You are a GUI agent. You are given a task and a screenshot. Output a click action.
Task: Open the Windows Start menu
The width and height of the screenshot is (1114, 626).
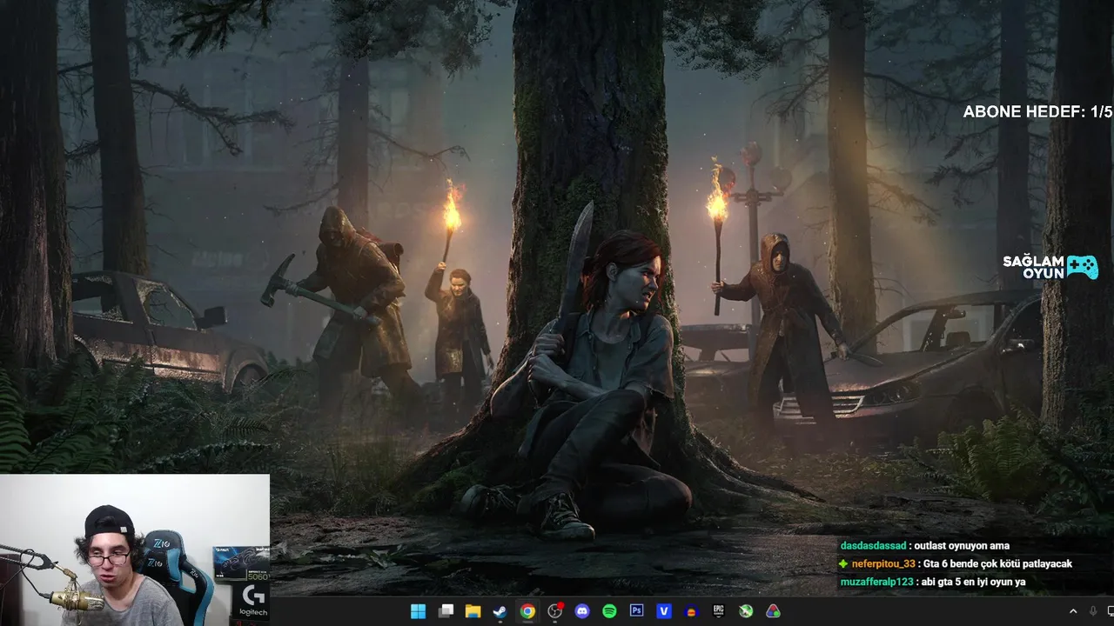tap(418, 611)
